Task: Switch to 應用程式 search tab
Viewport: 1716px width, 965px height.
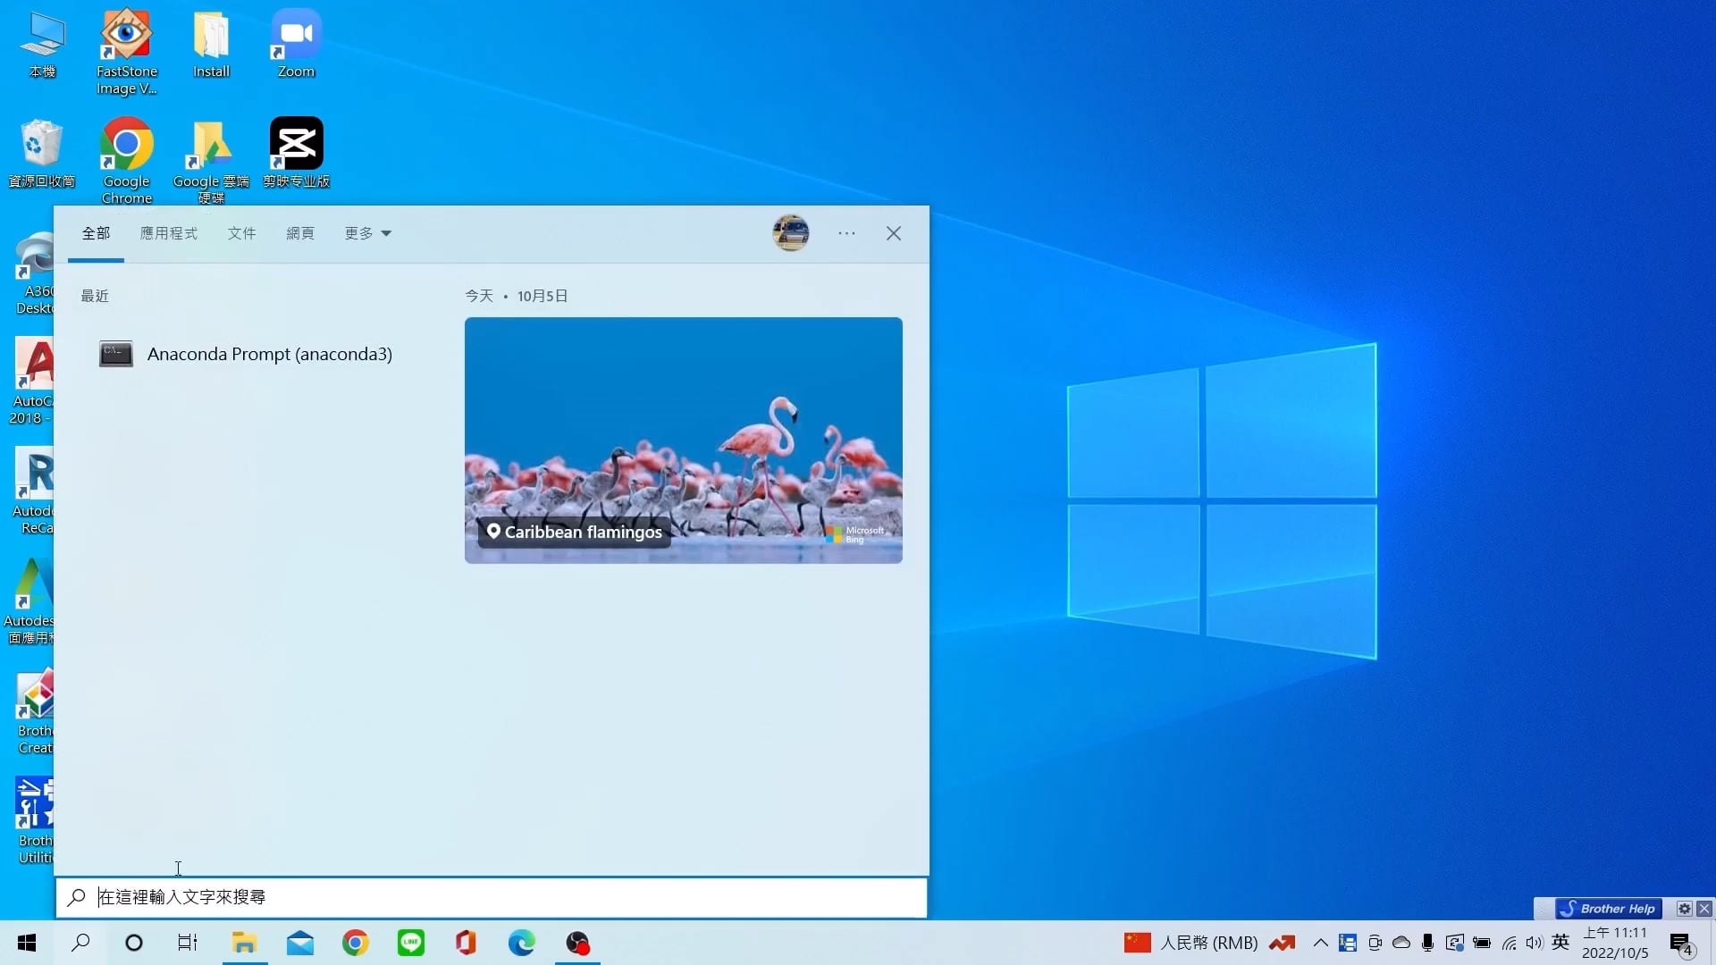Action: coord(168,233)
